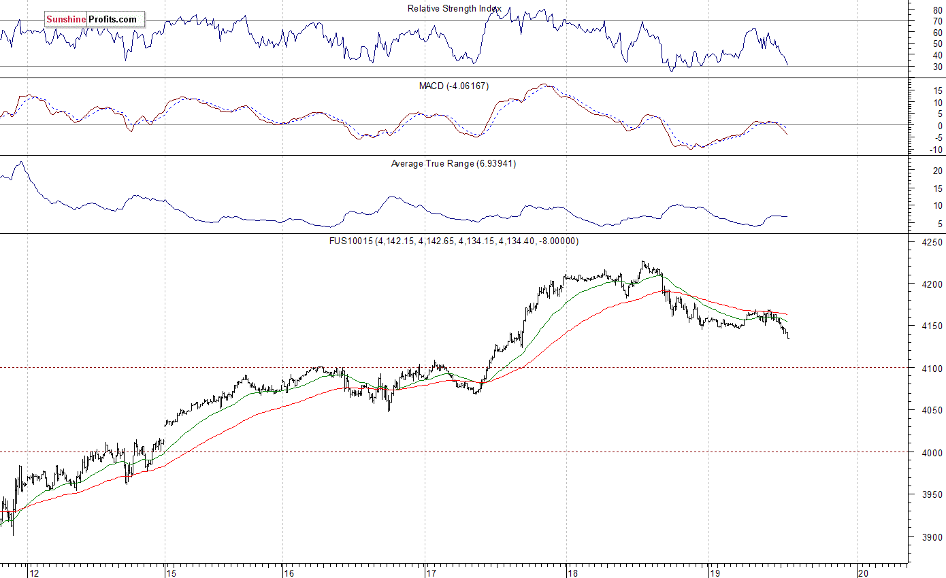Click the red dotted 4000 support line
This screenshot has height=578, width=946.
tap(454, 452)
